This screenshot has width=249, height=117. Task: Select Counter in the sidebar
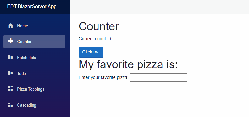click(x=34, y=42)
